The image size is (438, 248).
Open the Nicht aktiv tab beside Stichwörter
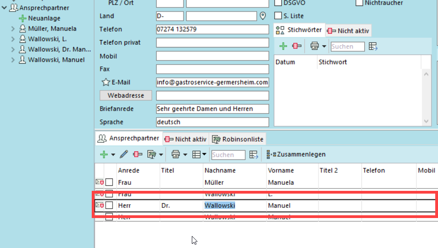click(x=348, y=31)
